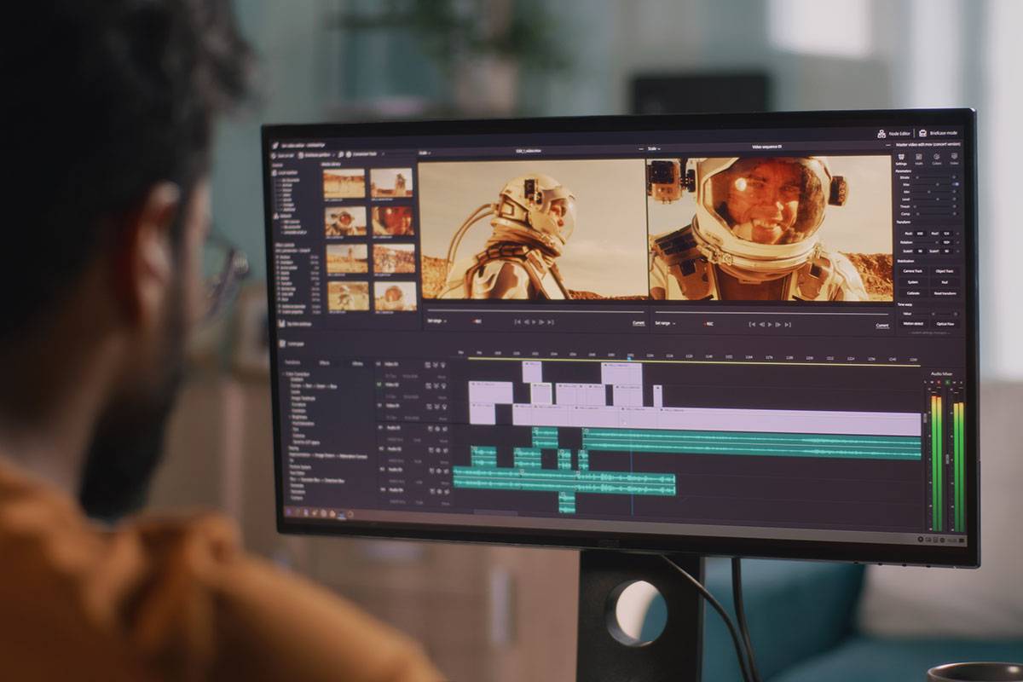Collapse the Local system folder tree in the browser
Image resolution: width=1023 pixels, height=682 pixels.
(x=288, y=172)
